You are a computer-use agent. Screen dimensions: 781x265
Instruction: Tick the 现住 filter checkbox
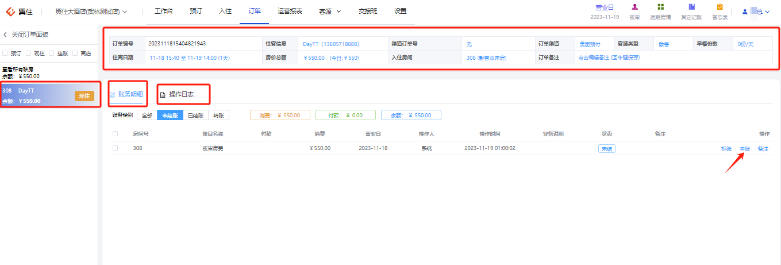tap(28, 53)
